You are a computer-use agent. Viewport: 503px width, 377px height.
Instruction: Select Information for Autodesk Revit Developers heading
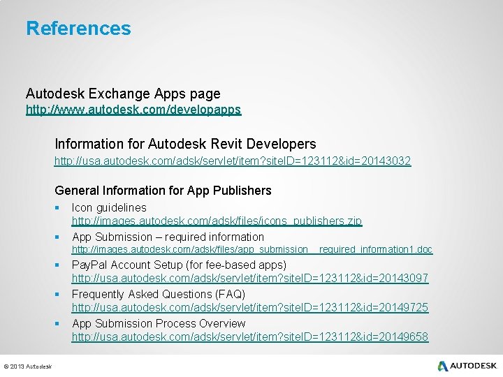click(185, 144)
